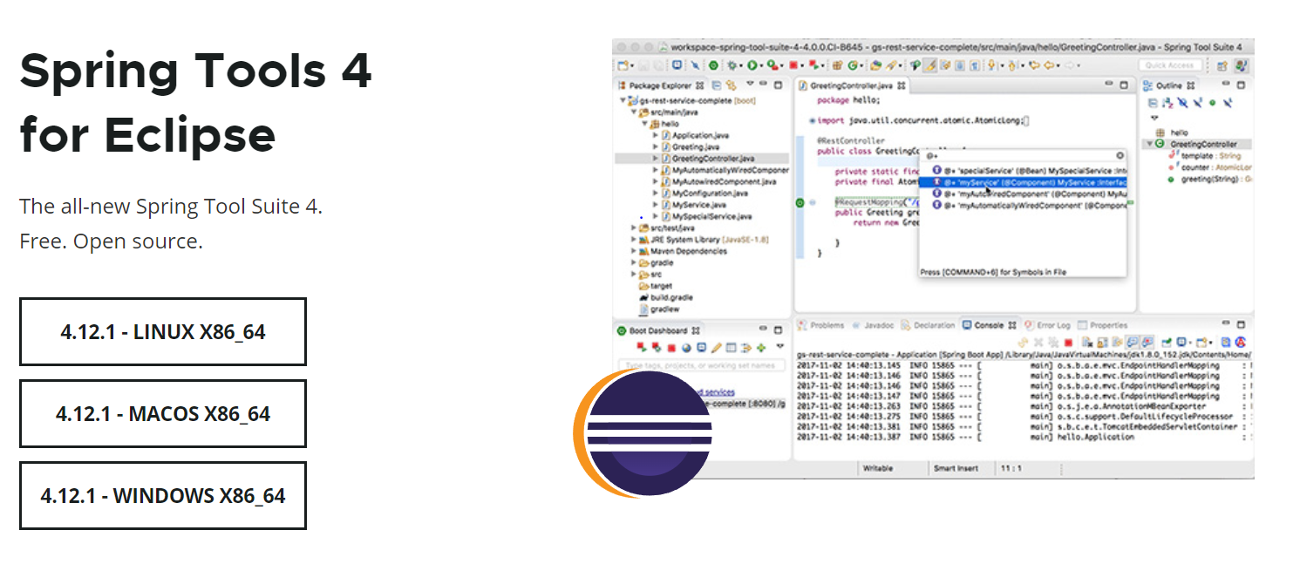
Task: Collapse the hello package node
Action: click(644, 124)
